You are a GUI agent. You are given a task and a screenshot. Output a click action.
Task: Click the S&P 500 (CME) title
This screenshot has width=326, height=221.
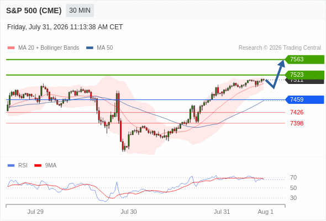pyautogui.click(x=34, y=10)
